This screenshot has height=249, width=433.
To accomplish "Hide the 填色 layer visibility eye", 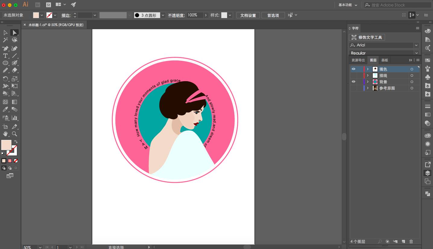I will pyautogui.click(x=353, y=69).
